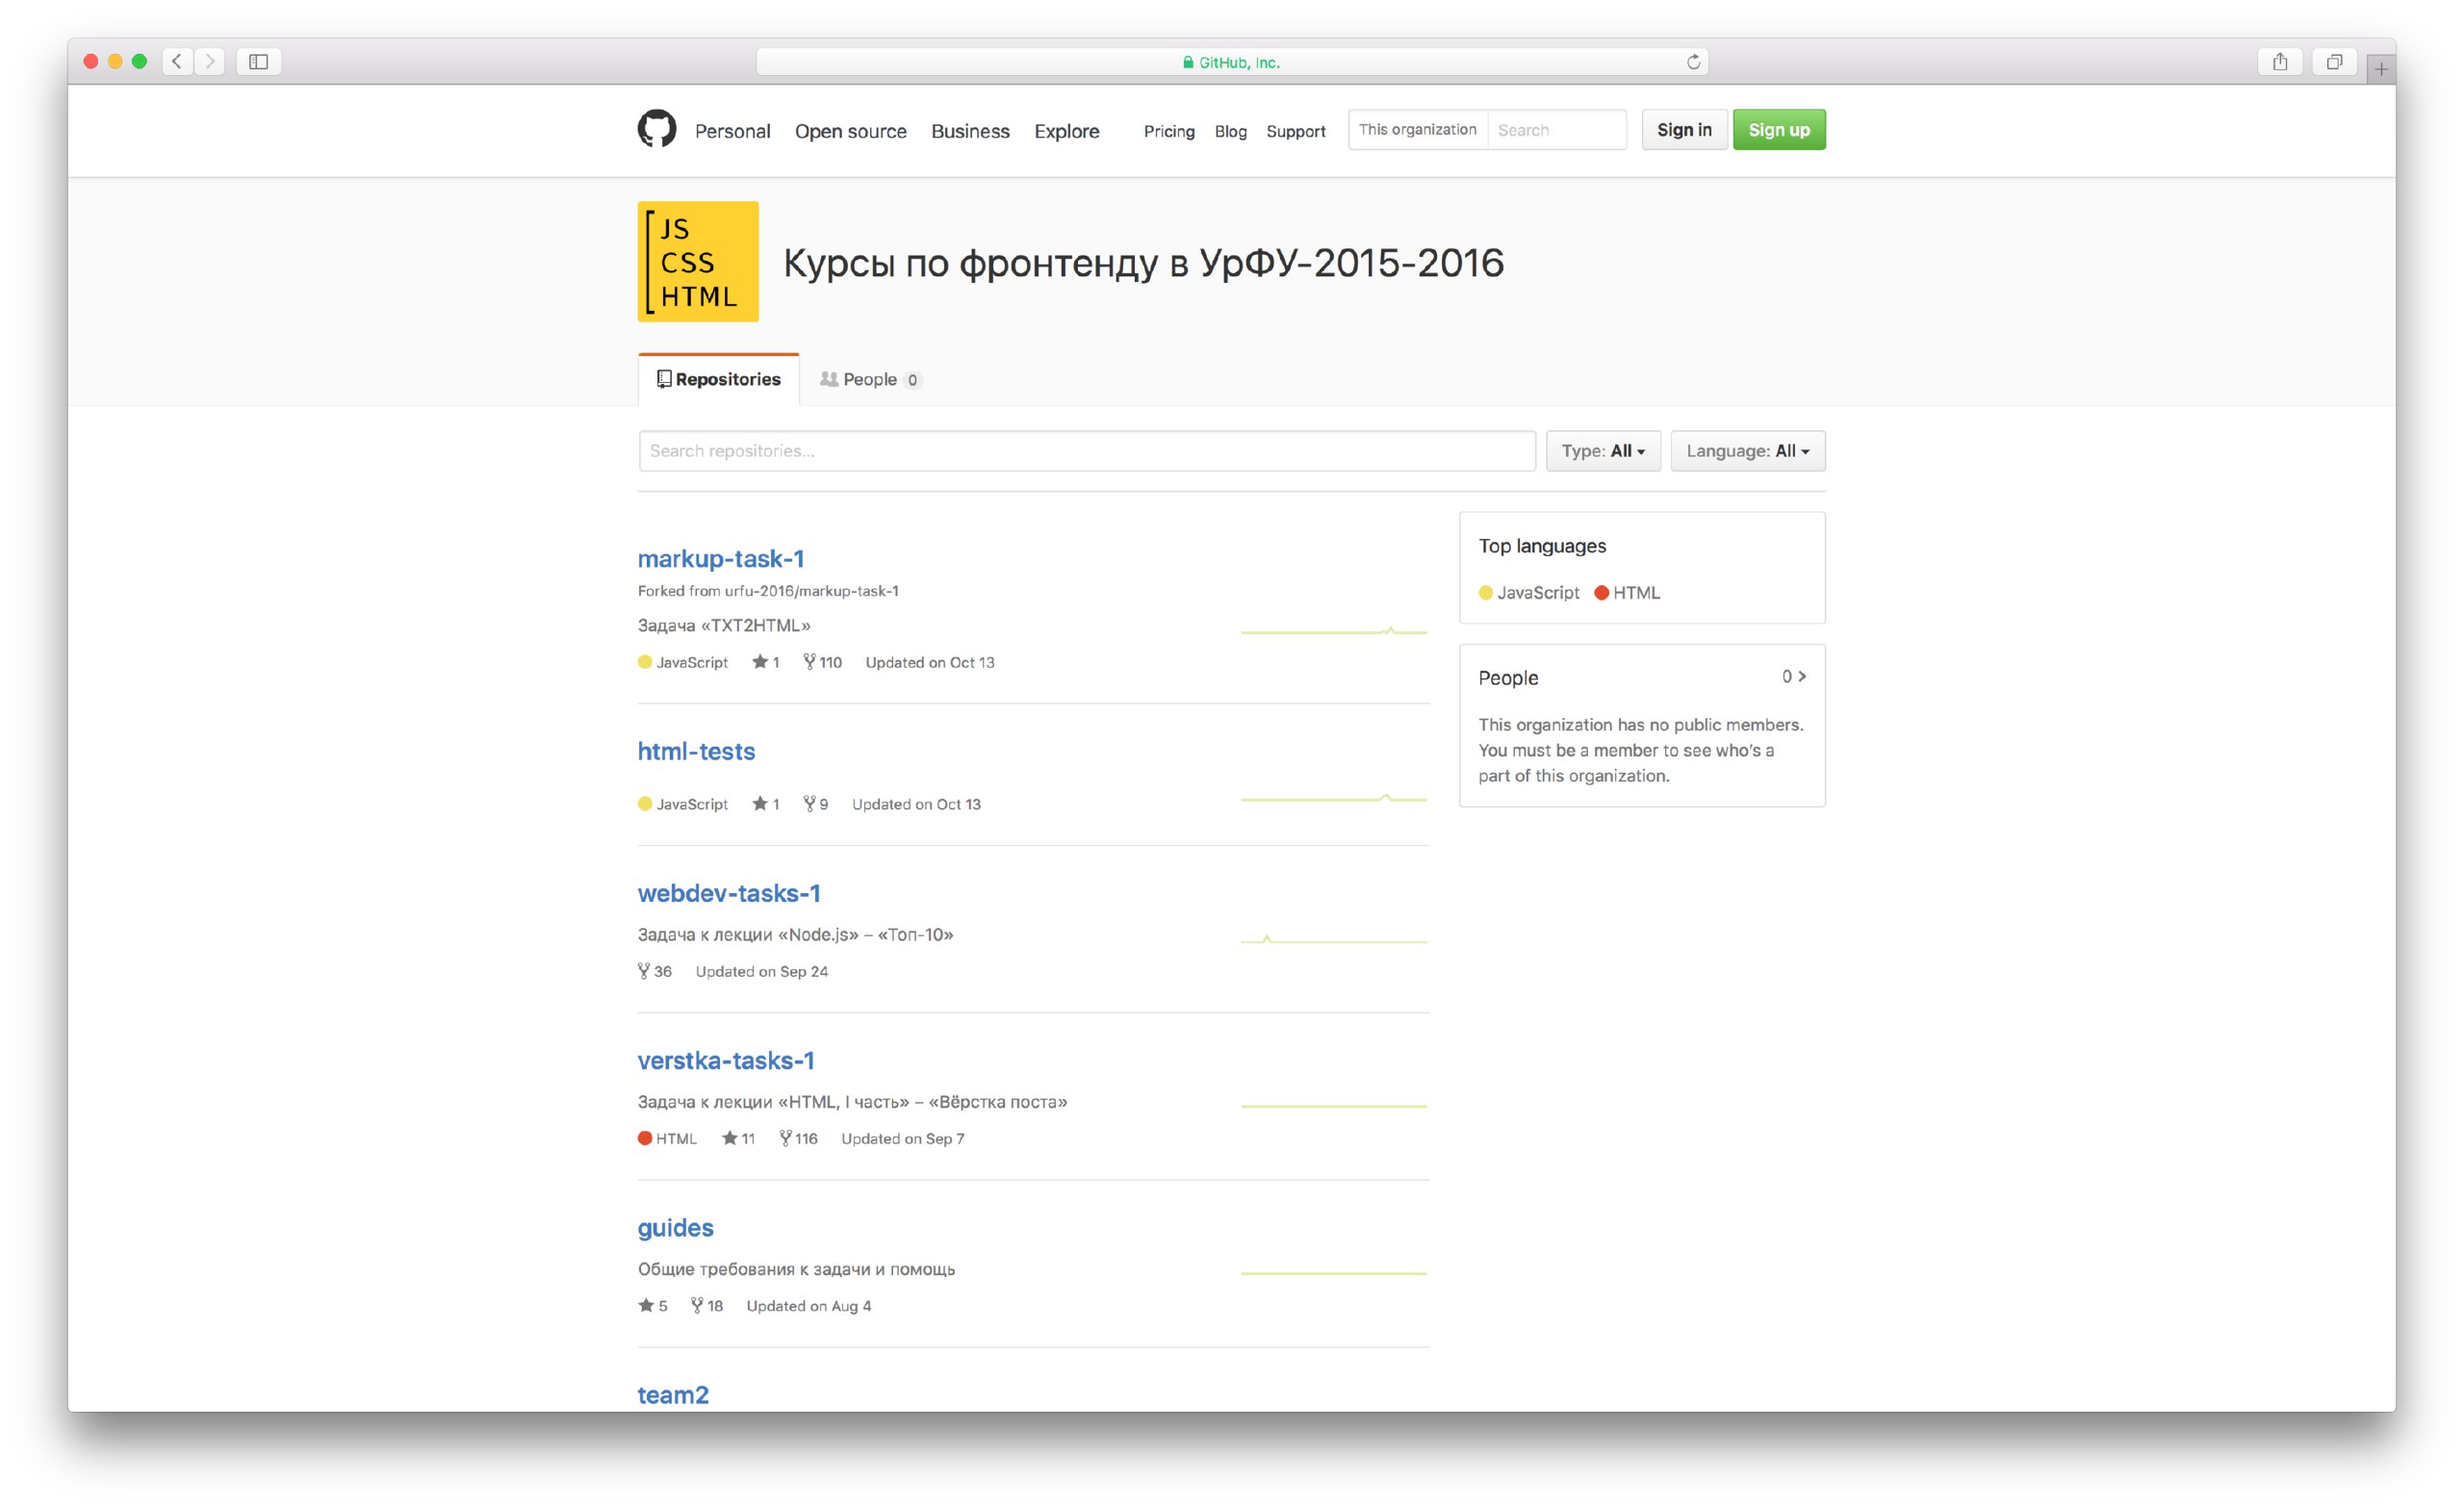Click the Sign in button
The image size is (2464, 1509).
tap(1684, 130)
